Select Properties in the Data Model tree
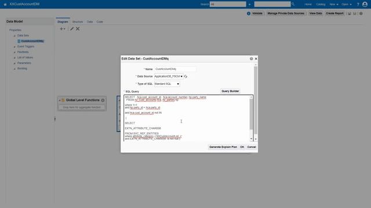Screen dimensions: 371x208 pyautogui.click(x=16, y=30)
